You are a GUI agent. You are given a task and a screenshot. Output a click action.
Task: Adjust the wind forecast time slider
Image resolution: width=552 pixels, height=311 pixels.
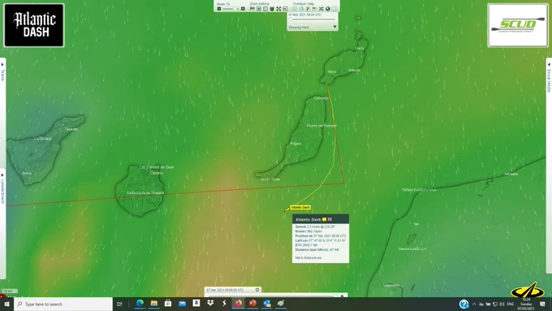coord(312,19)
